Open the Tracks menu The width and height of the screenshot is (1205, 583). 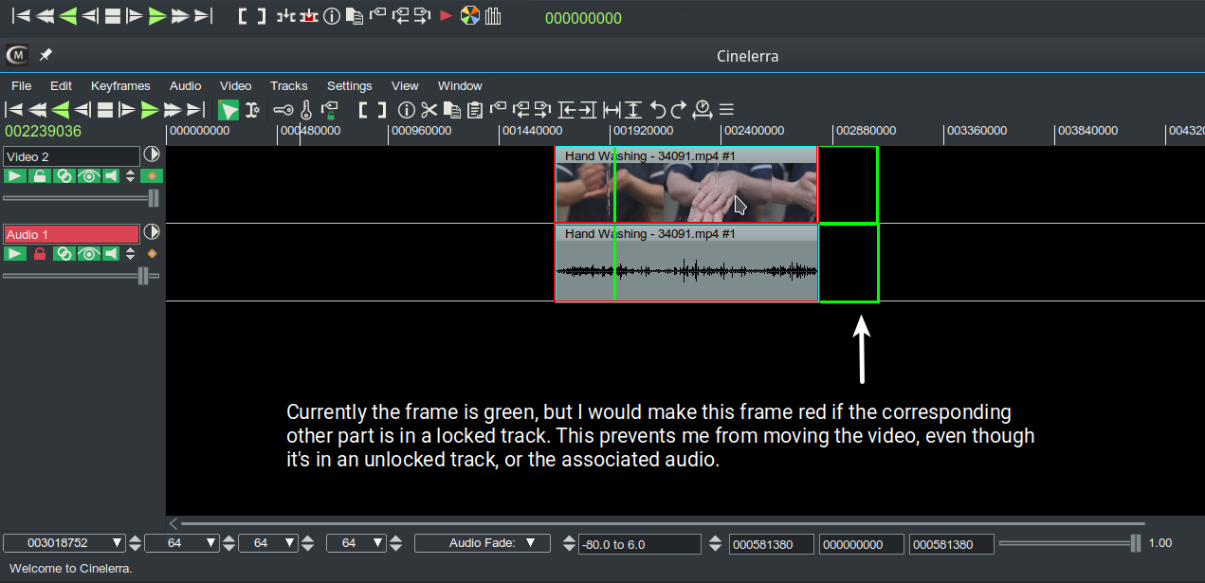(x=288, y=86)
